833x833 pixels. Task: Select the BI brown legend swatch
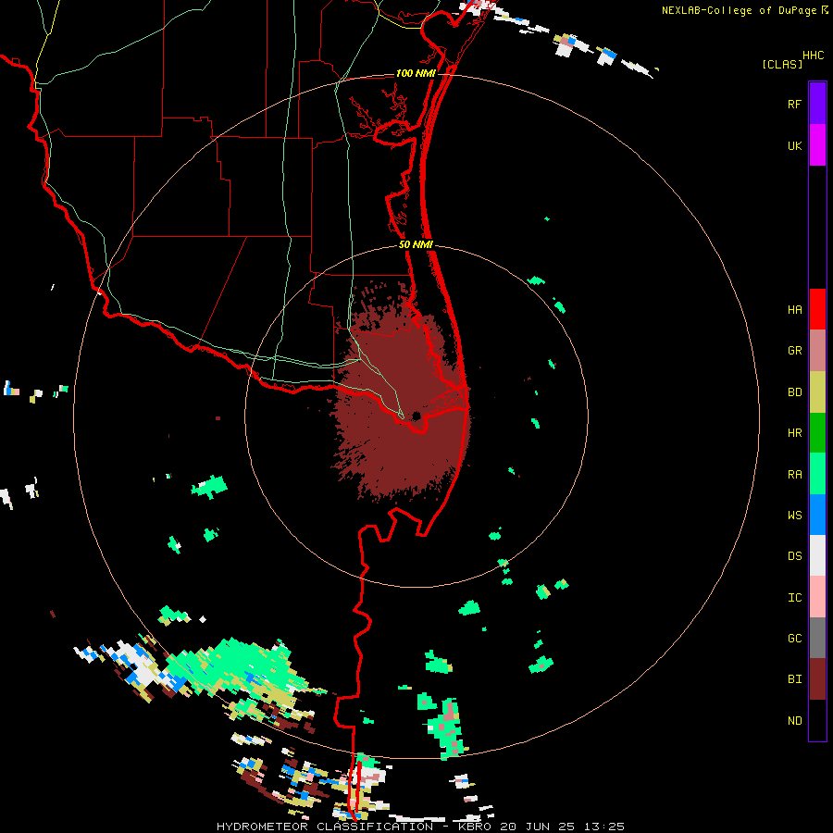817,679
